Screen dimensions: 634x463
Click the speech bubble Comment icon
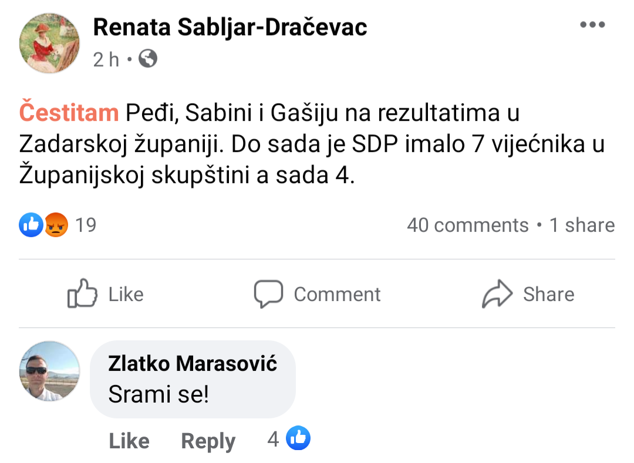click(268, 293)
